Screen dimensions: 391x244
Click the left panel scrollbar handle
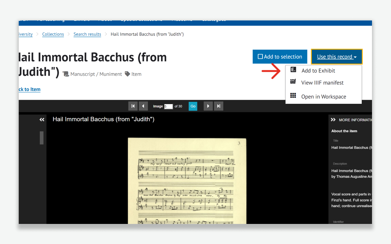[x=42, y=138]
